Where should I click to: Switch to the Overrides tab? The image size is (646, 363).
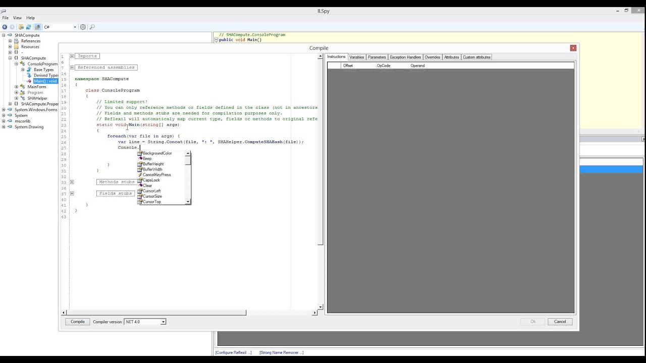pos(433,57)
